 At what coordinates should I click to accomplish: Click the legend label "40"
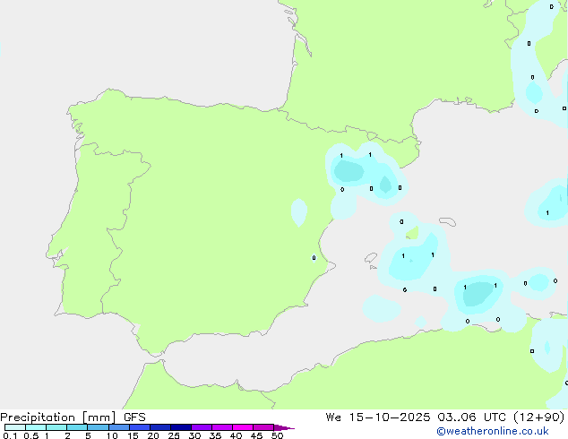point(236,435)
